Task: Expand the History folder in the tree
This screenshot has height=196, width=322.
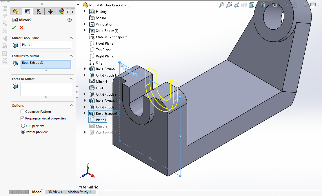Action: tap(85, 11)
